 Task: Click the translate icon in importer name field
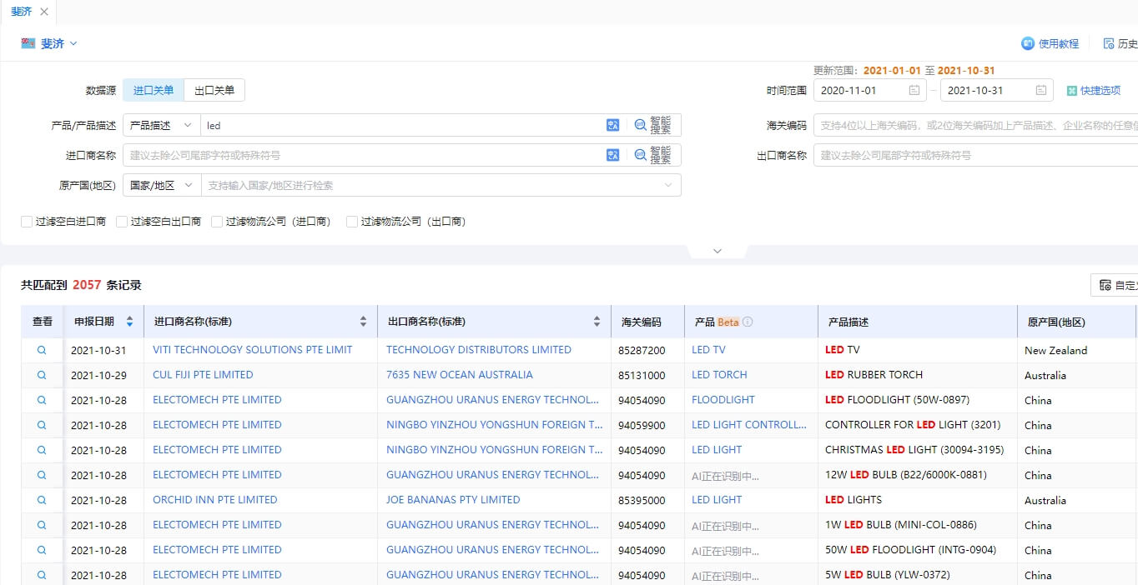click(x=613, y=155)
